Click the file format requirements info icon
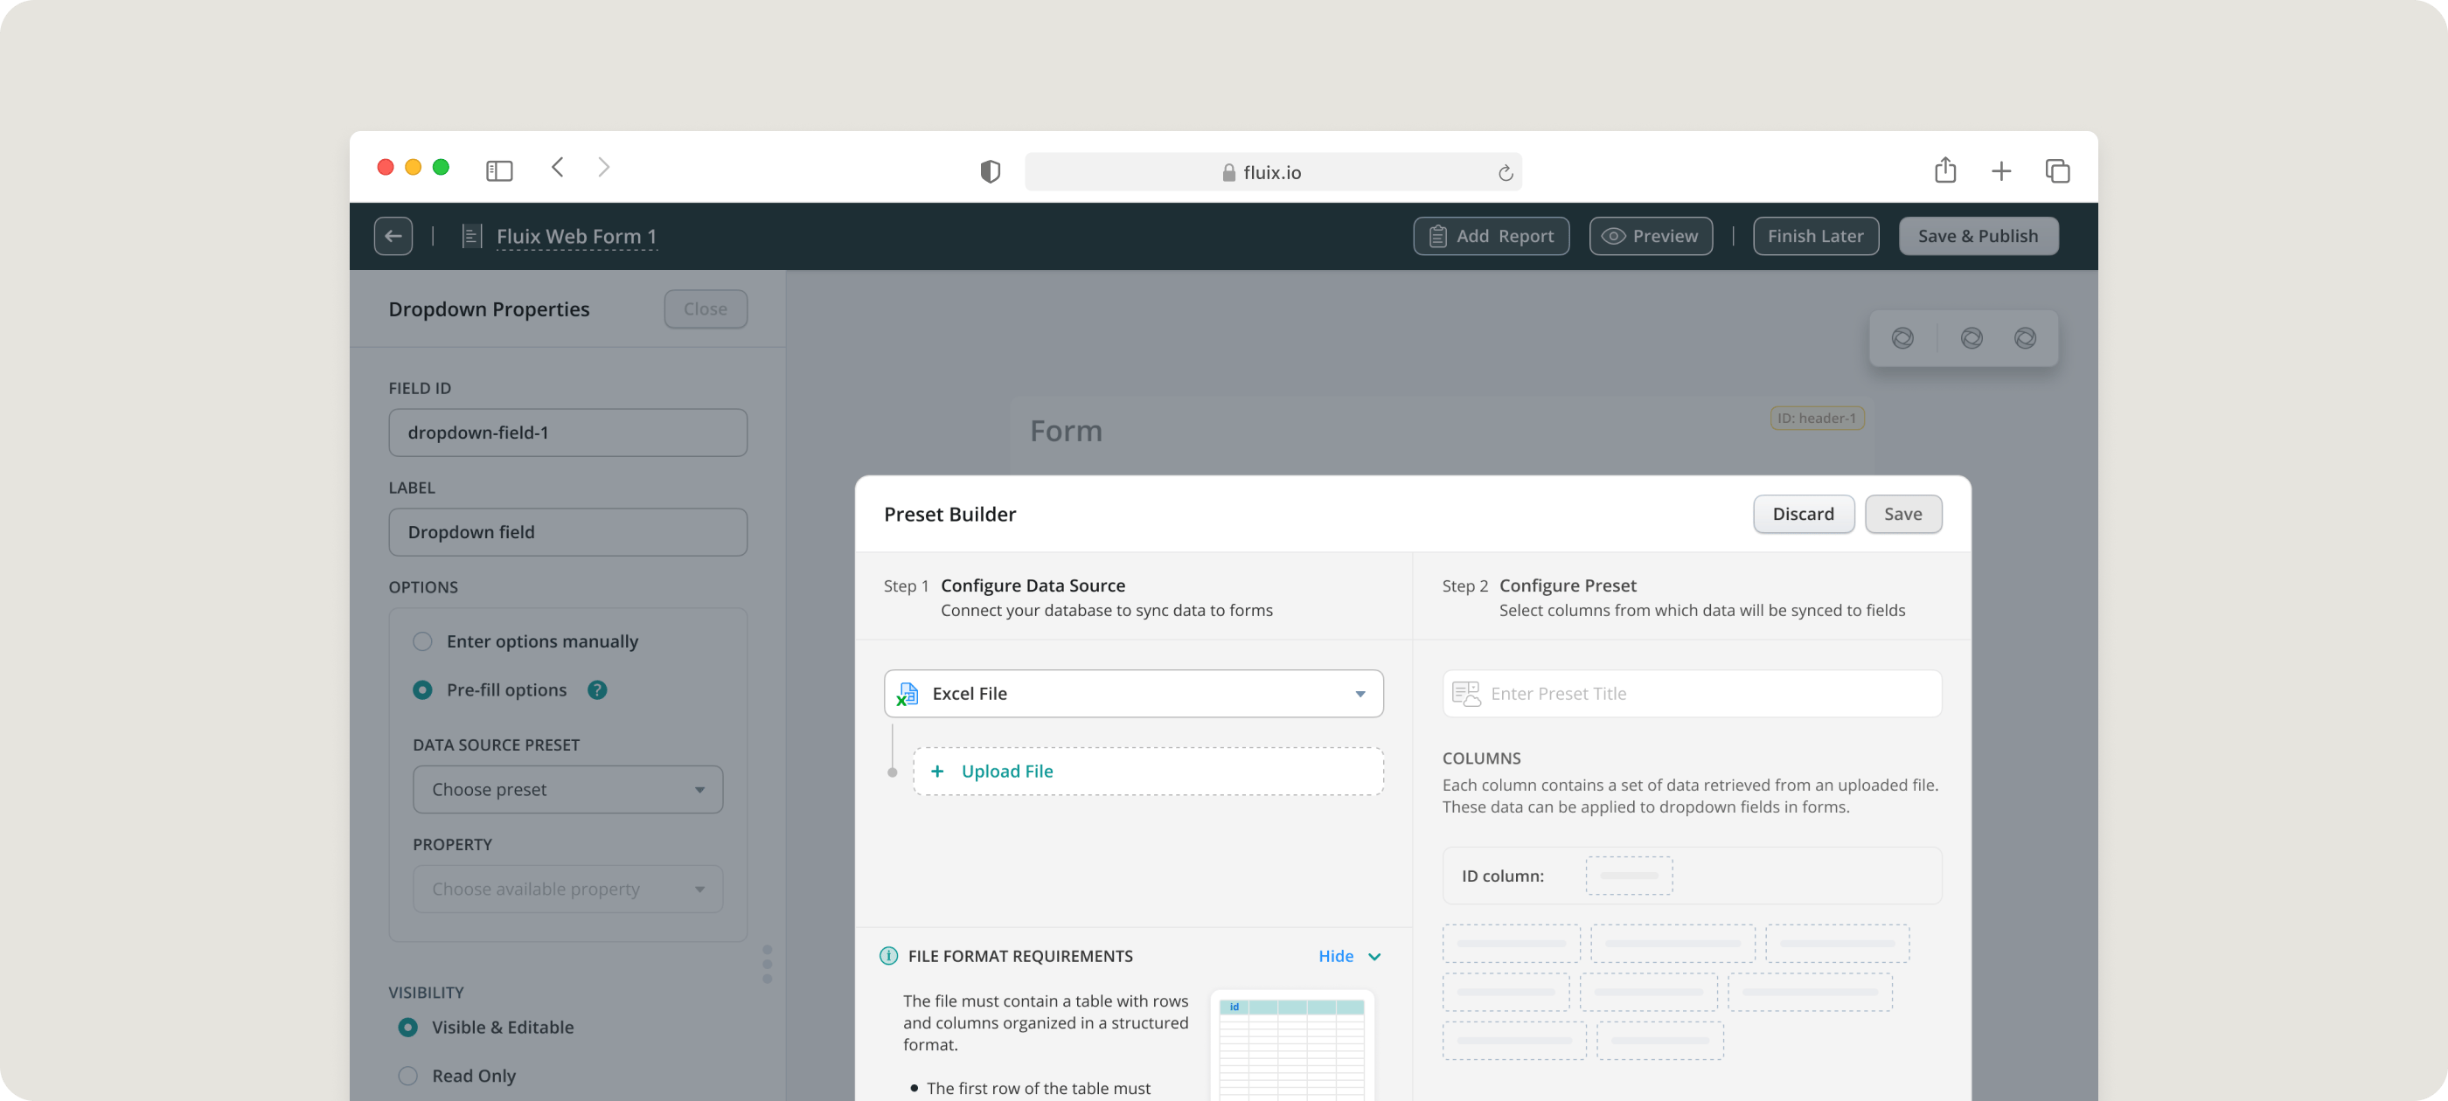Image resolution: width=2448 pixels, height=1101 pixels. pos(887,956)
